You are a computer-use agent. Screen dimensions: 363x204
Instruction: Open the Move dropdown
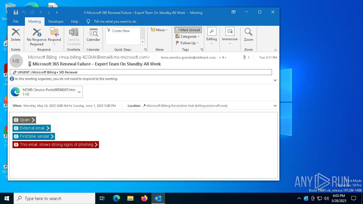click(x=159, y=30)
